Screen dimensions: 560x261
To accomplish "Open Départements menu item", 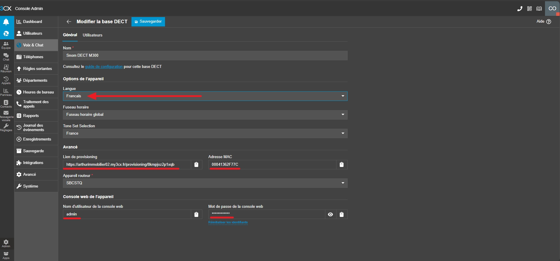I will (36, 81).
